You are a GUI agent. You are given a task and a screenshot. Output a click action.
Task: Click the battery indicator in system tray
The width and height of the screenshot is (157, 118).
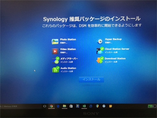pos(152,106)
